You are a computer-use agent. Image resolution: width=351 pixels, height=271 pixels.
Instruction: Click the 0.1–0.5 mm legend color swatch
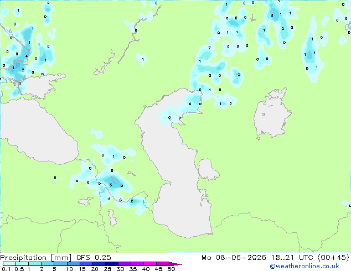pyautogui.click(x=9, y=264)
